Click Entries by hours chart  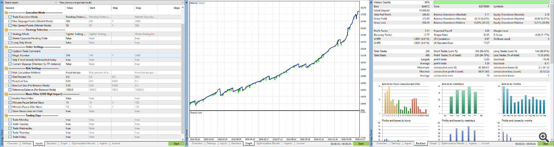point(403,99)
